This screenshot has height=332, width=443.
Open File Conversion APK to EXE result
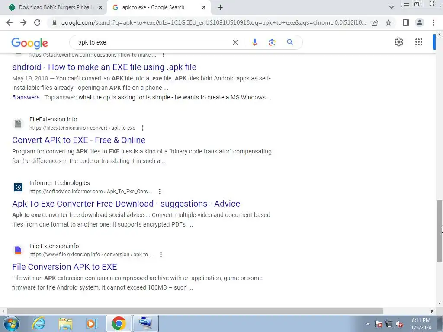coord(64,267)
